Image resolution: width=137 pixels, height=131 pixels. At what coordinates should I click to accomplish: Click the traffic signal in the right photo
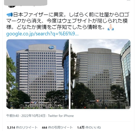click(x=97, y=101)
